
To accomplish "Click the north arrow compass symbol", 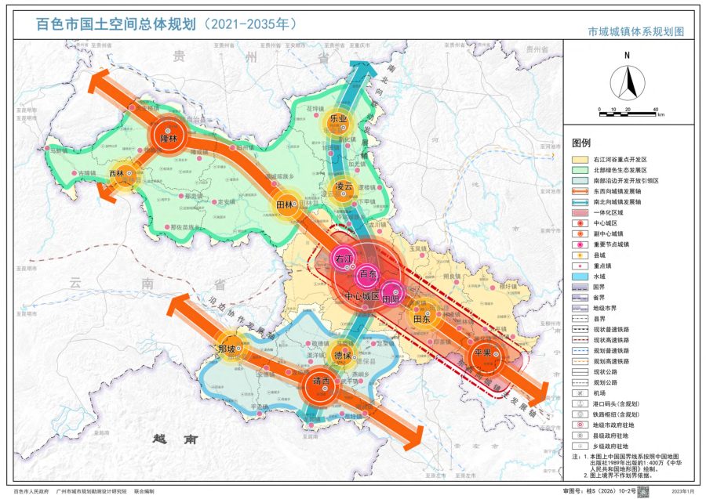I will [628, 81].
